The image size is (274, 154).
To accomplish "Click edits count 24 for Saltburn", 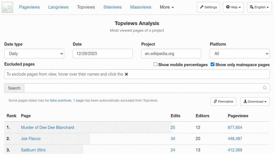I will 173,150.
